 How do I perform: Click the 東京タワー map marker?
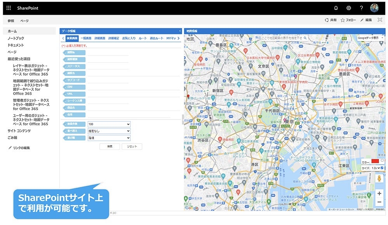(x=261, y=151)
